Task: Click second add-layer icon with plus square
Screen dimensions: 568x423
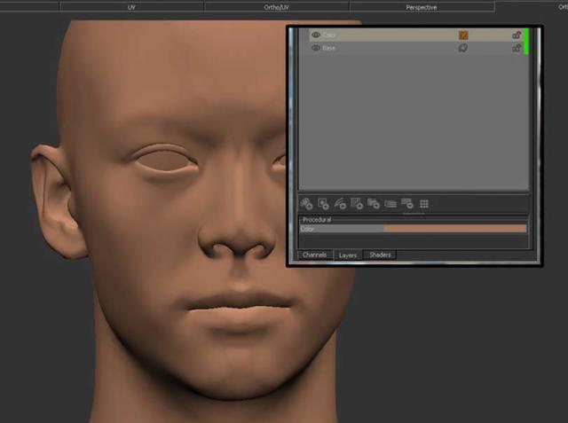Action: pos(323,204)
